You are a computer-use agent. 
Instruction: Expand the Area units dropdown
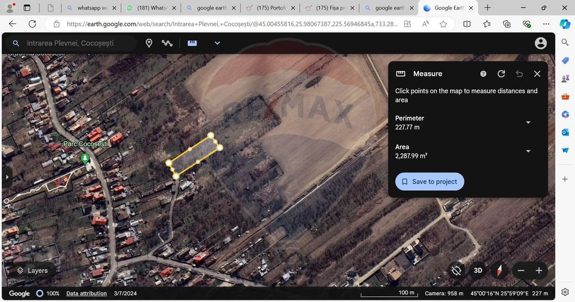tap(528, 151)
